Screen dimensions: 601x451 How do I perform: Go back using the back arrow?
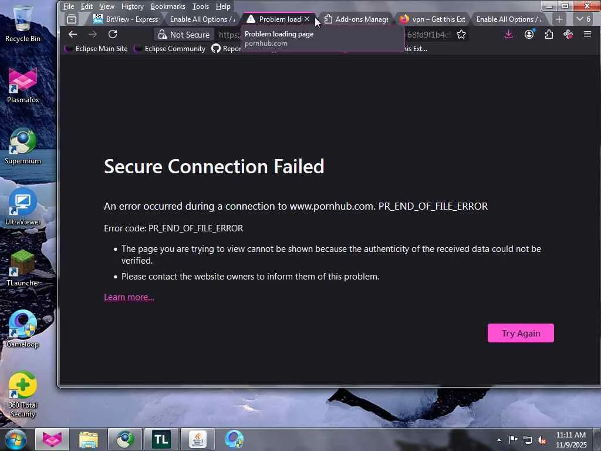[73, 35]
